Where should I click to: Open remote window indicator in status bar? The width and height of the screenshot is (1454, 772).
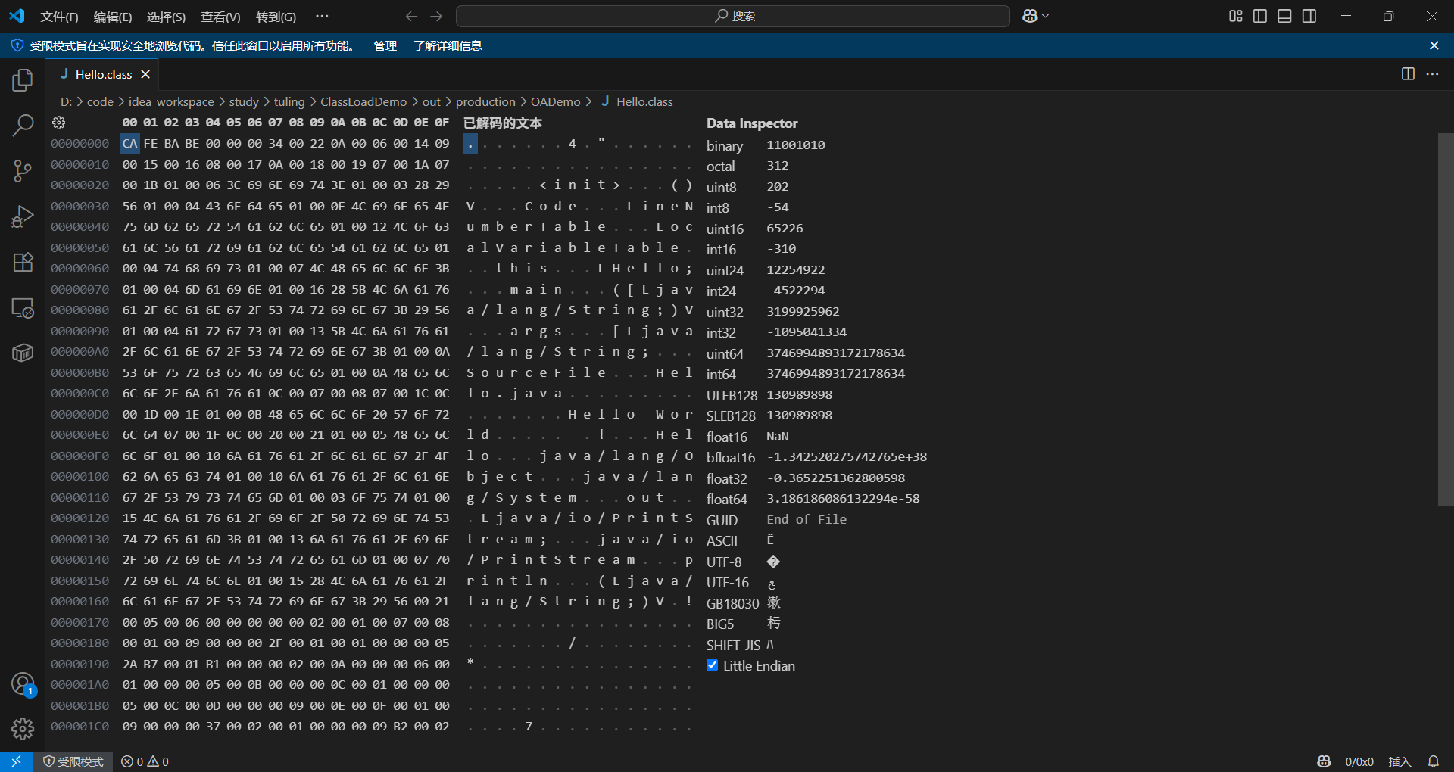click(16, 761)
